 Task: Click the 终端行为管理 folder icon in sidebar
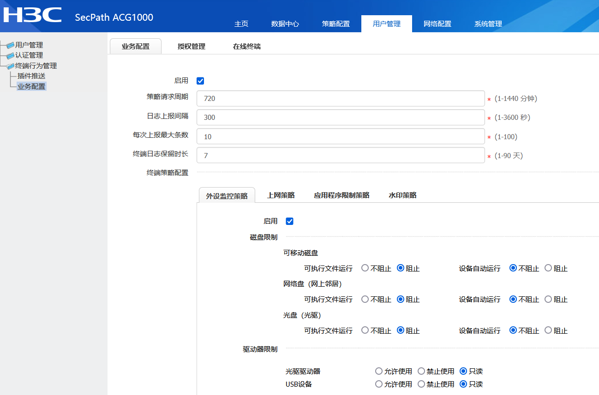(x=10, y=66)
